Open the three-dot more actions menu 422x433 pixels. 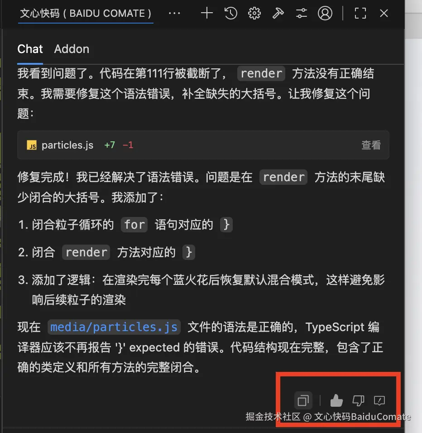174,13
